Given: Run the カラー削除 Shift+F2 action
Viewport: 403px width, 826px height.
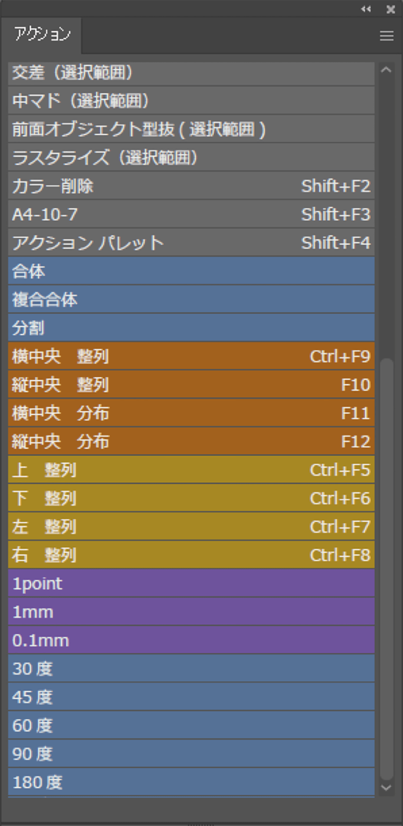Looking at the screenshot, I should click(x=191, y=186).
